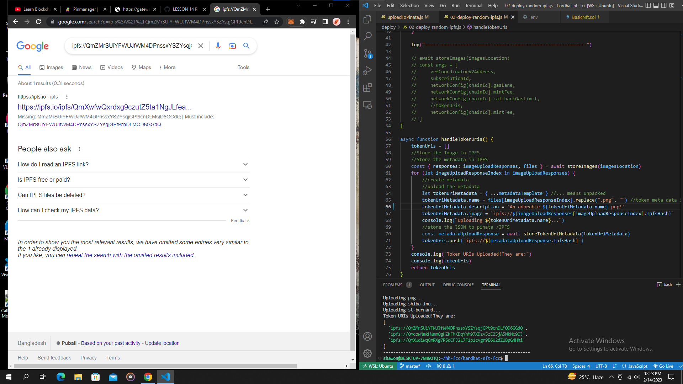Viewport: 683px width, 384px height.
Task: Expand 'How can I check my IPFS data?'
Action: coord(134,210)
